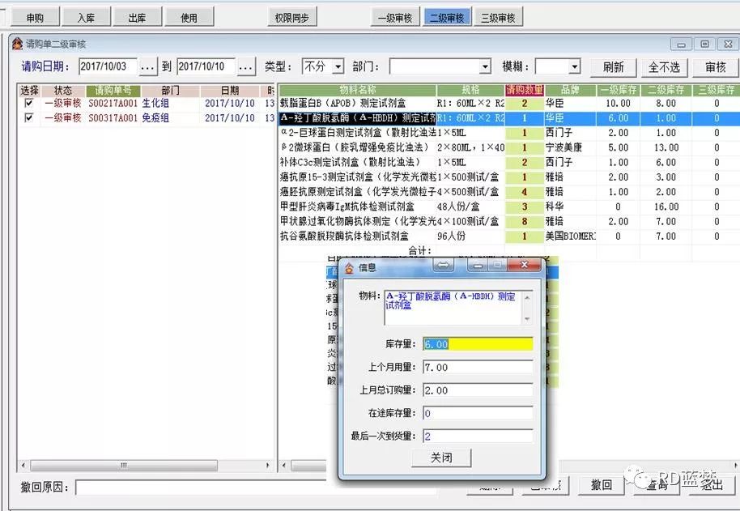Click the yellow 库存量 field
Image resolution: width=740 pixels, height=511 pixels.
pyautogui.click(x=478, y=344)
